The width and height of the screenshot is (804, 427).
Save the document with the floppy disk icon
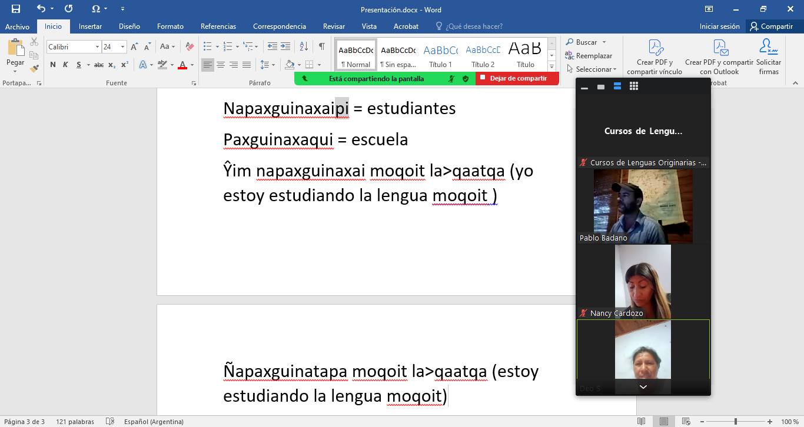click(x=16, y=9)
